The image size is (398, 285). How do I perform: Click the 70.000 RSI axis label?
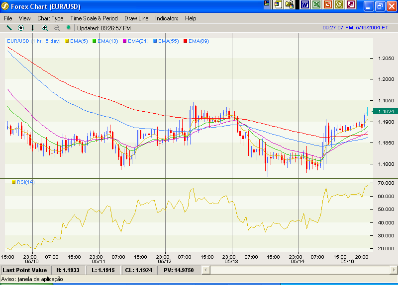[386, 183]
